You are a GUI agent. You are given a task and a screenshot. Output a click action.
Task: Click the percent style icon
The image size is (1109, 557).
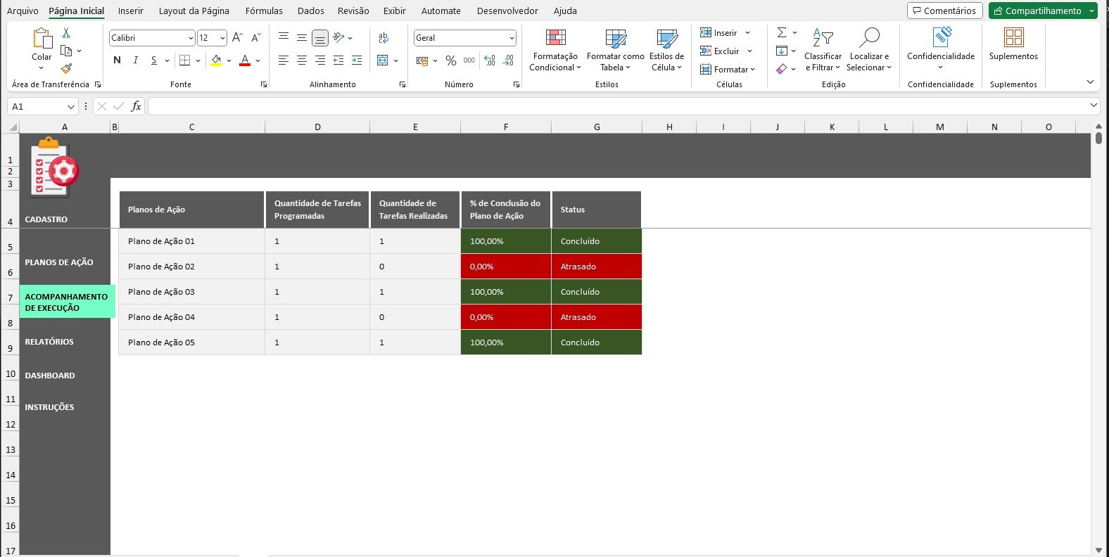click(451, 60)
